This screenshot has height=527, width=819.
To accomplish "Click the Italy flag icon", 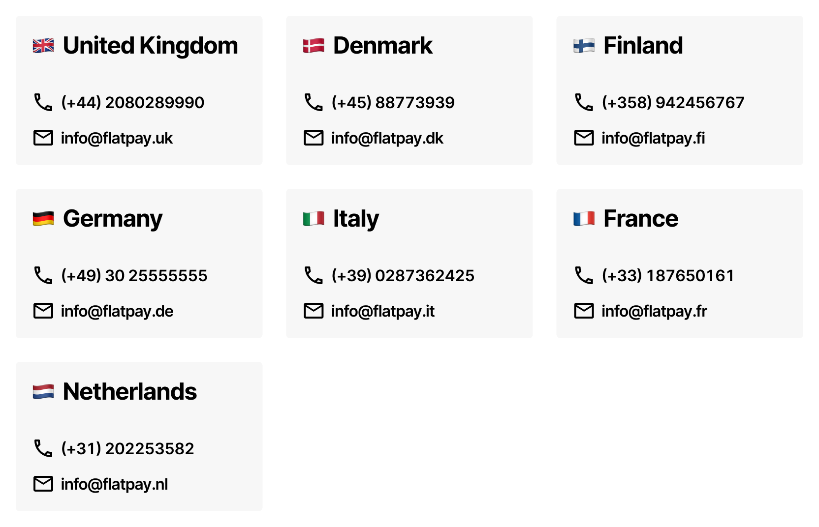I will pos(314,219).
